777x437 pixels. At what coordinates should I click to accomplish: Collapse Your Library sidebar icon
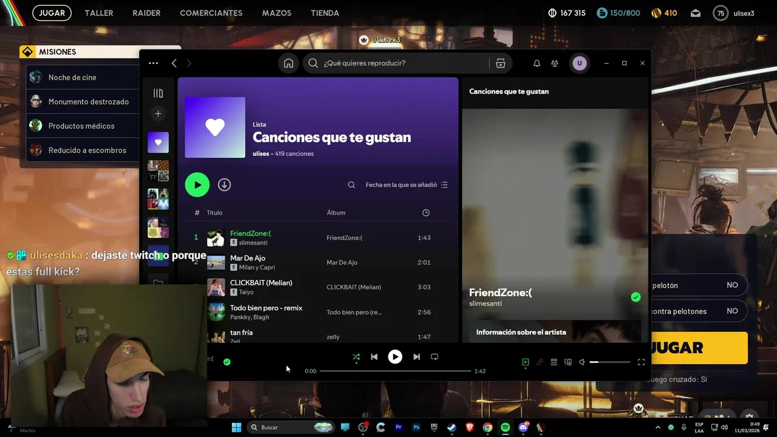tap(158, 93)
